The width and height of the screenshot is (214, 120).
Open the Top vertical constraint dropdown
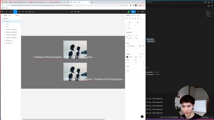pos(136,38)
